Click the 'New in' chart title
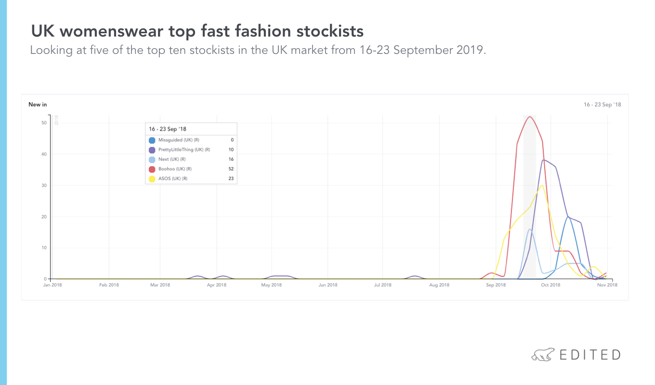Viewport: 655px width, 385px height. pos(38,104)
